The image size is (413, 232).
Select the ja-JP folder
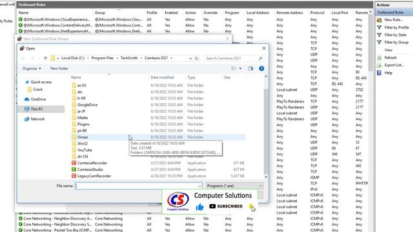pyautogui.click(x=81, y=111)
